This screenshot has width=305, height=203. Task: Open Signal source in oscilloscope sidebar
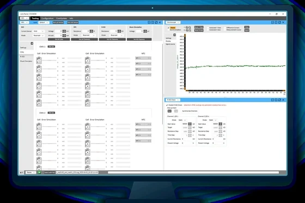click(x=170, y=44)
